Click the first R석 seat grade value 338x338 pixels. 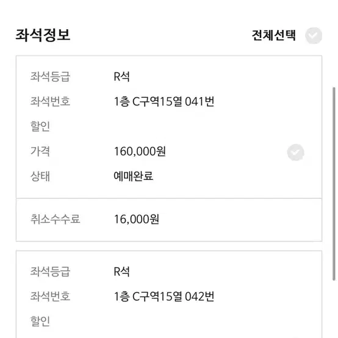(121, 76)
